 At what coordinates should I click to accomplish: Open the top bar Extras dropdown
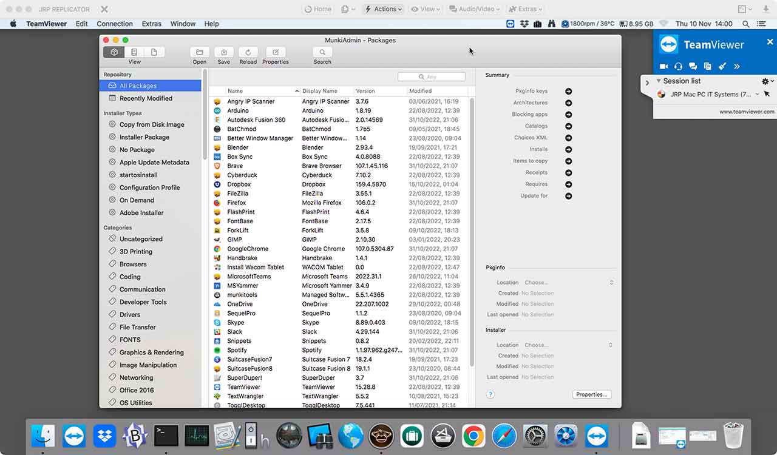pyautogui.click(x=524, y=9)
